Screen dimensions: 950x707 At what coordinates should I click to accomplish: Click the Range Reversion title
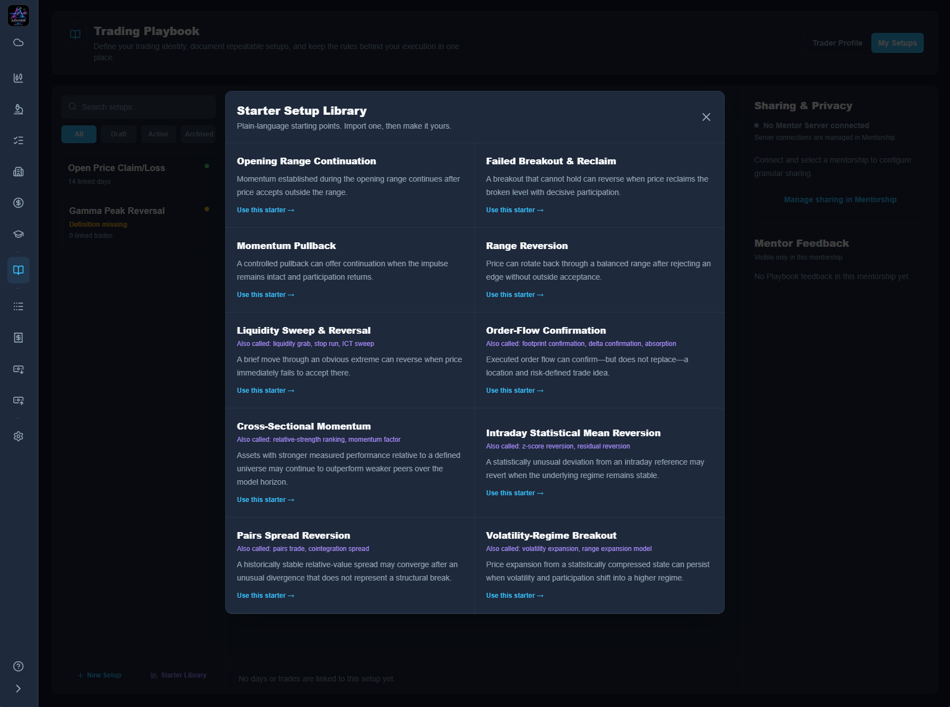527,246
